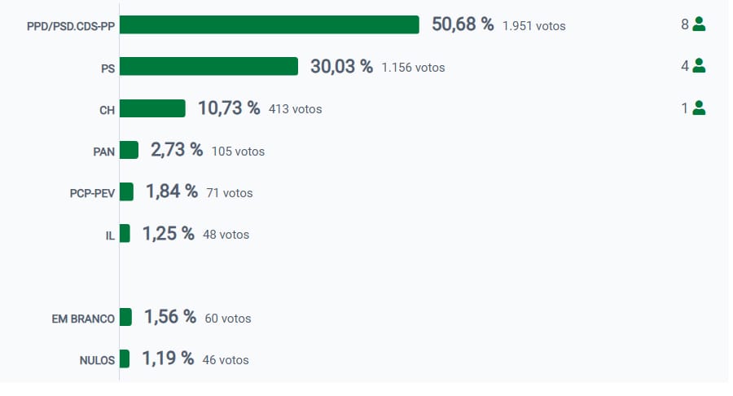The height and width of the screenshot is (396, 733).
Task: Click the person icon beside 8 seats
Action: coord(699,24)
